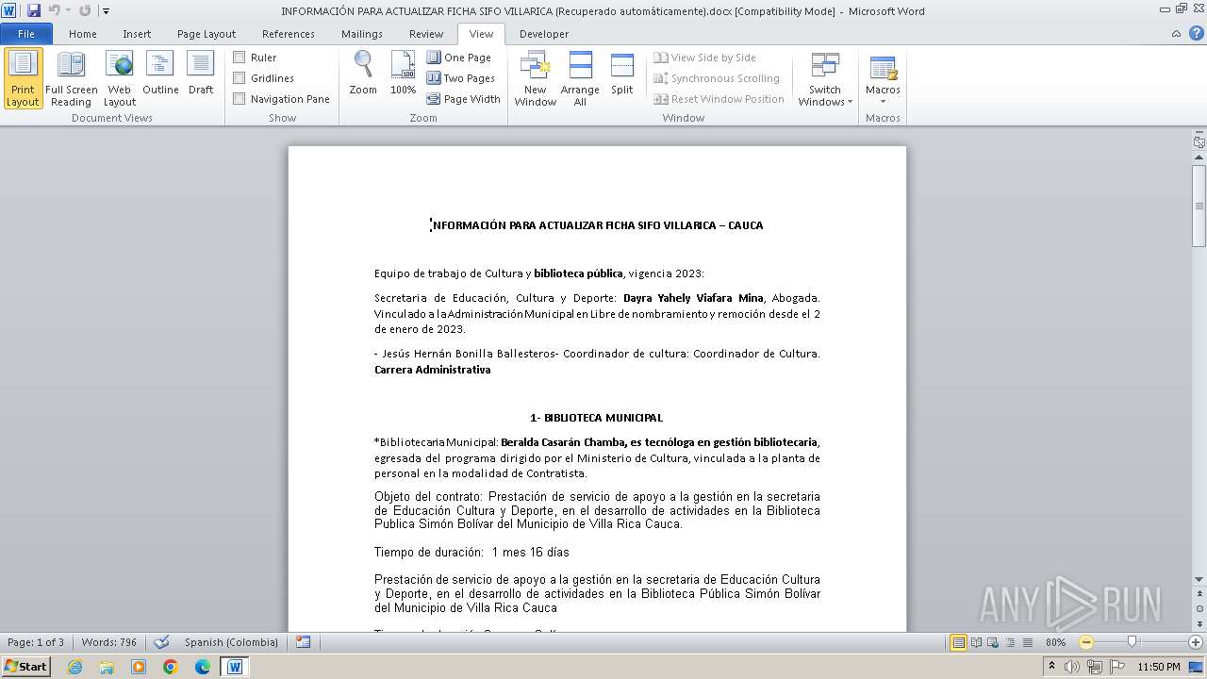
Task: Select Web Layout in status bar
Action: coord(992,642)
